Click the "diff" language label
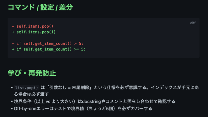Viewport: 208px width, 117px height. (x=193, y=23)
